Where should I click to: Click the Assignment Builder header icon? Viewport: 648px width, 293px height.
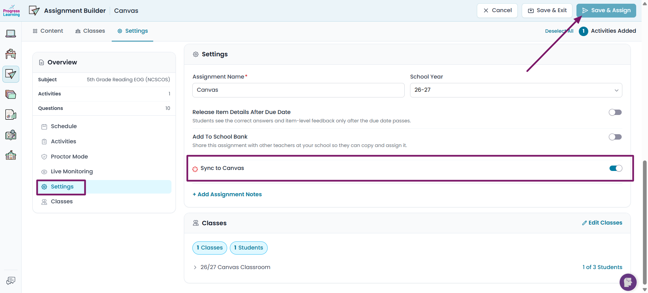coord(34,10)
